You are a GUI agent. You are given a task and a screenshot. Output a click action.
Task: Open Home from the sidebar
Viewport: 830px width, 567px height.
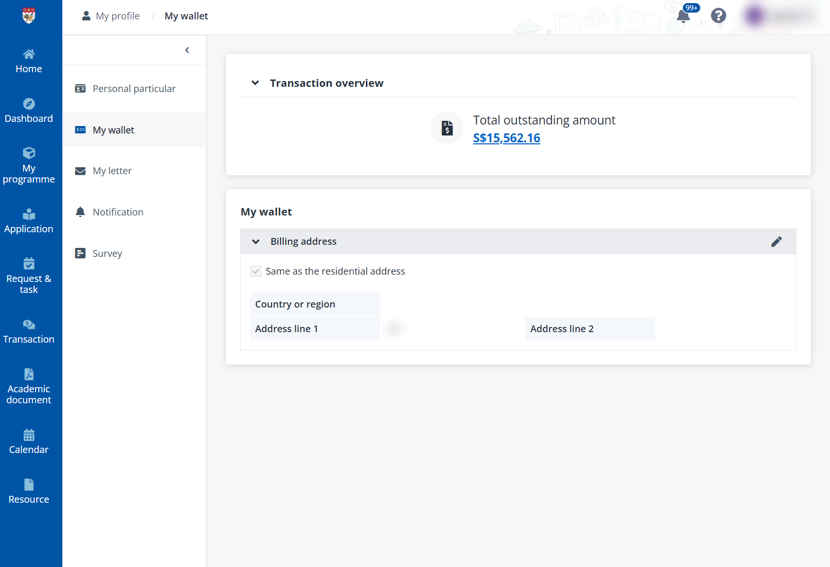pyautogui.click(x=29, y=61)
